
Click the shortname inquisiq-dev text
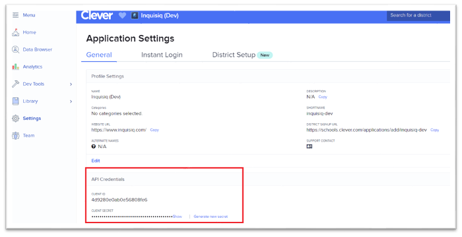(x=319, y=113)
